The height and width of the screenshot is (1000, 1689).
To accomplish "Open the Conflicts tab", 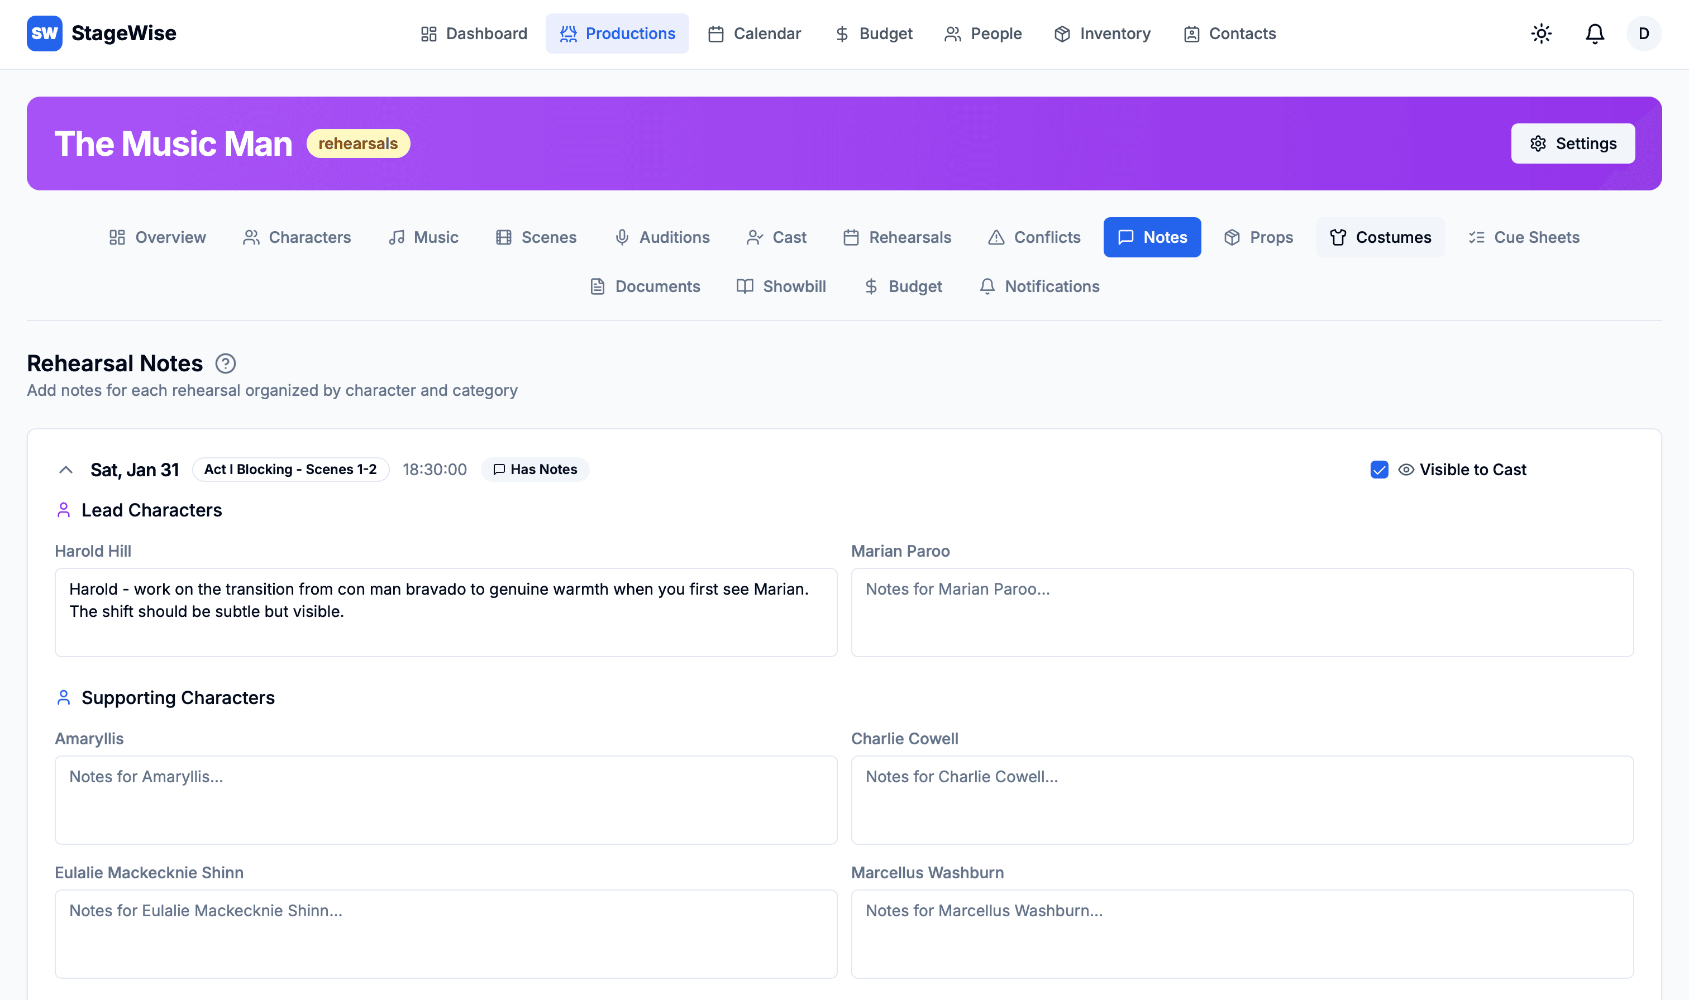I will pos(1034,237).
